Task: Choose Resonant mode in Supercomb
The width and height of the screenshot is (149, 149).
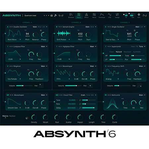Action: click(x=127, y=52)
